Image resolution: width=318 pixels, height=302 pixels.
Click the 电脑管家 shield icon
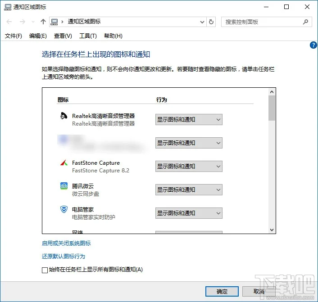pos(64,209)
